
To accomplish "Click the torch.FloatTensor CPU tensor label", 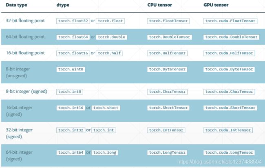I will pos(168,21).
